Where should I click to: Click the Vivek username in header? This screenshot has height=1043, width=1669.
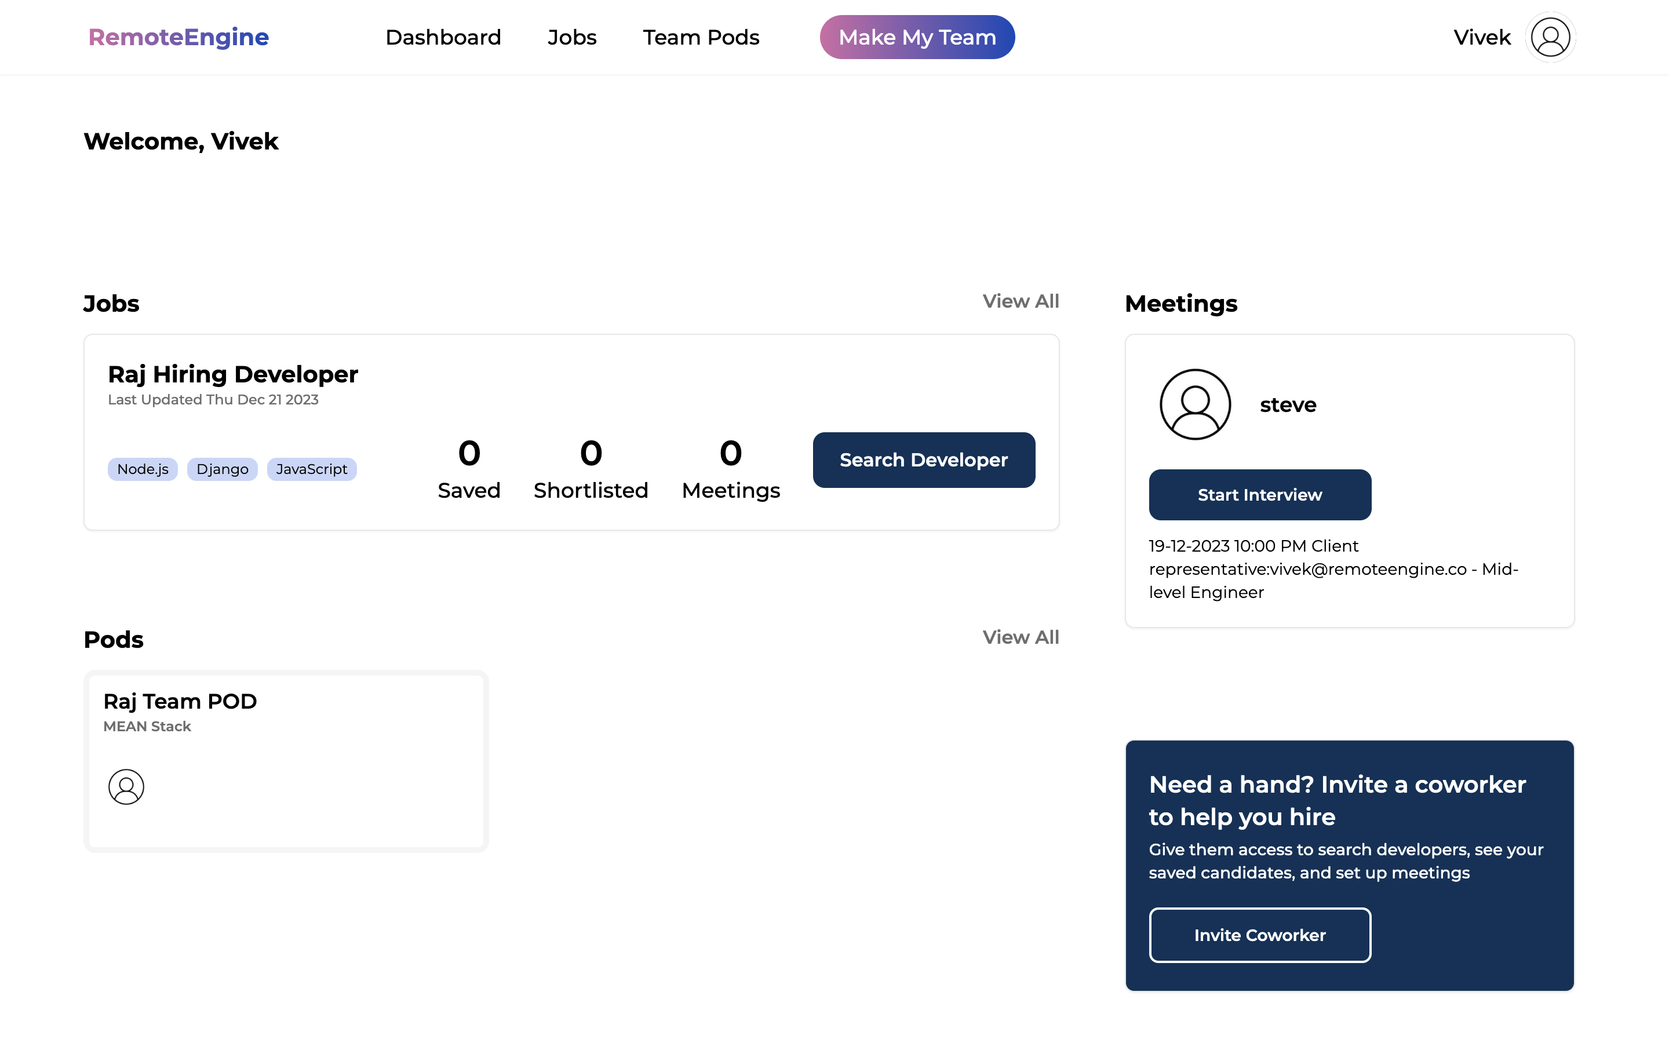(1481, 37)
